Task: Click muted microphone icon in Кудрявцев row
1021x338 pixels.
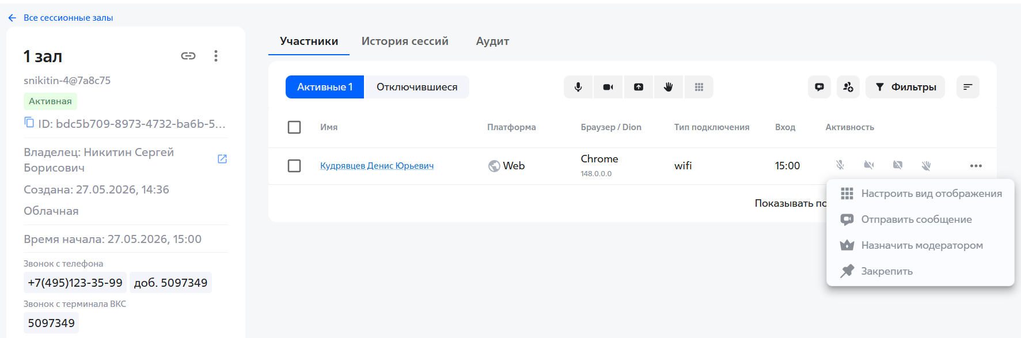Action: pos(840,165)
